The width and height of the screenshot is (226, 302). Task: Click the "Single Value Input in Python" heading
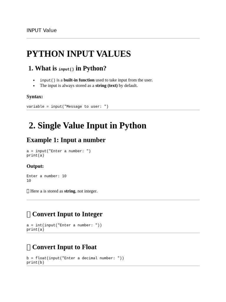point(87,126)
